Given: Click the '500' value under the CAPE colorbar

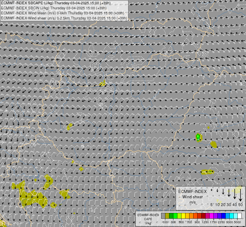Looking at the screenshot, I should pos(181,222).
